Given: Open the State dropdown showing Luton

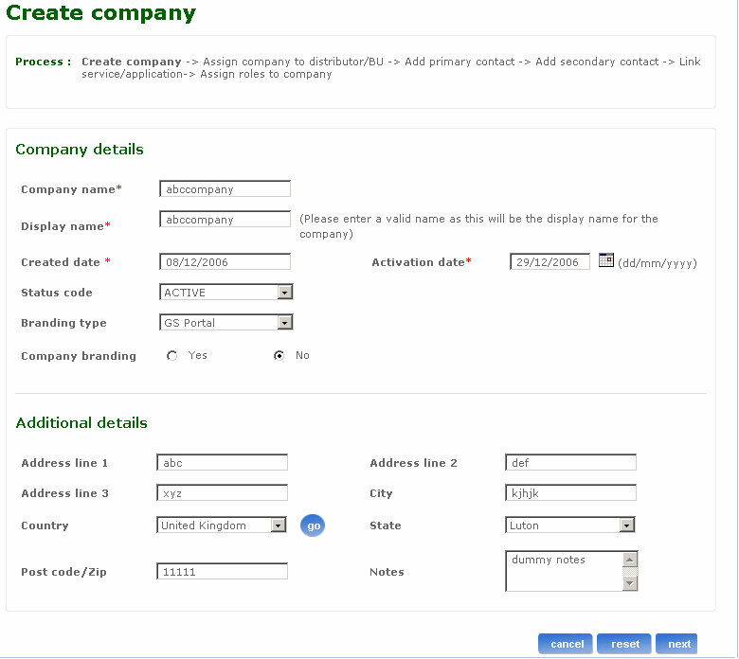Looking at the screenshot, I should [x=627, y=525].
